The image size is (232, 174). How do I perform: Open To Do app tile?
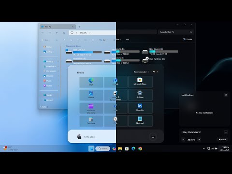pos(116,108)
